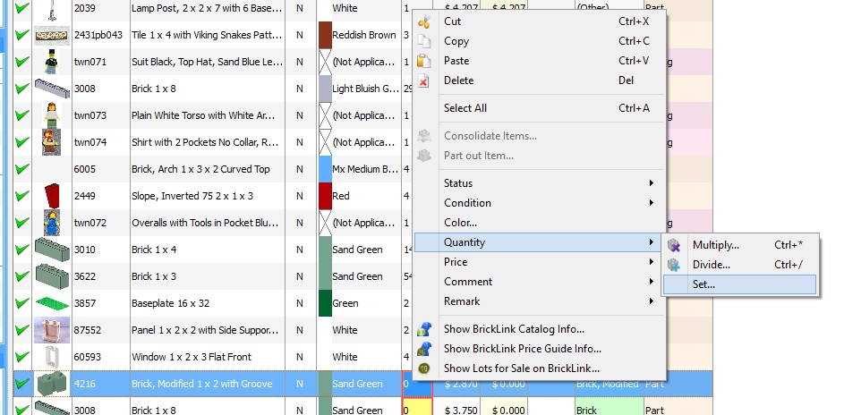Click the Light Bluish Gray color swatch

click(x=325, y=89)
